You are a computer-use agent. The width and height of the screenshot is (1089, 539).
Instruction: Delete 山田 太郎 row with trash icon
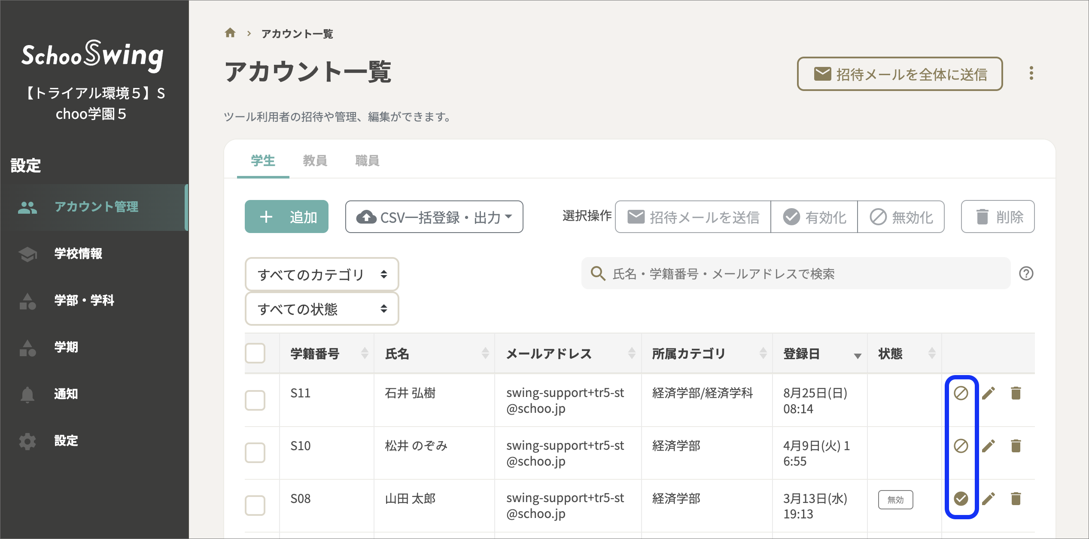[x=1016, y=499]
